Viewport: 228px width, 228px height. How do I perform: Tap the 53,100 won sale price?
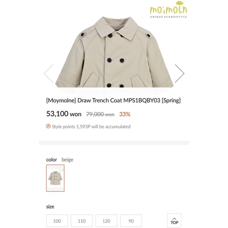[63, 114]
